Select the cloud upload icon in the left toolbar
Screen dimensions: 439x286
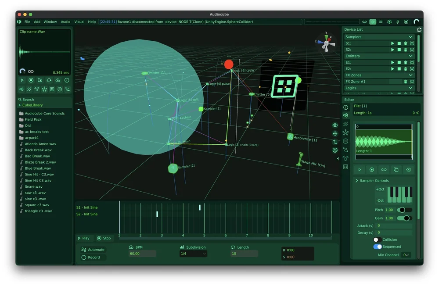(58, 80)
